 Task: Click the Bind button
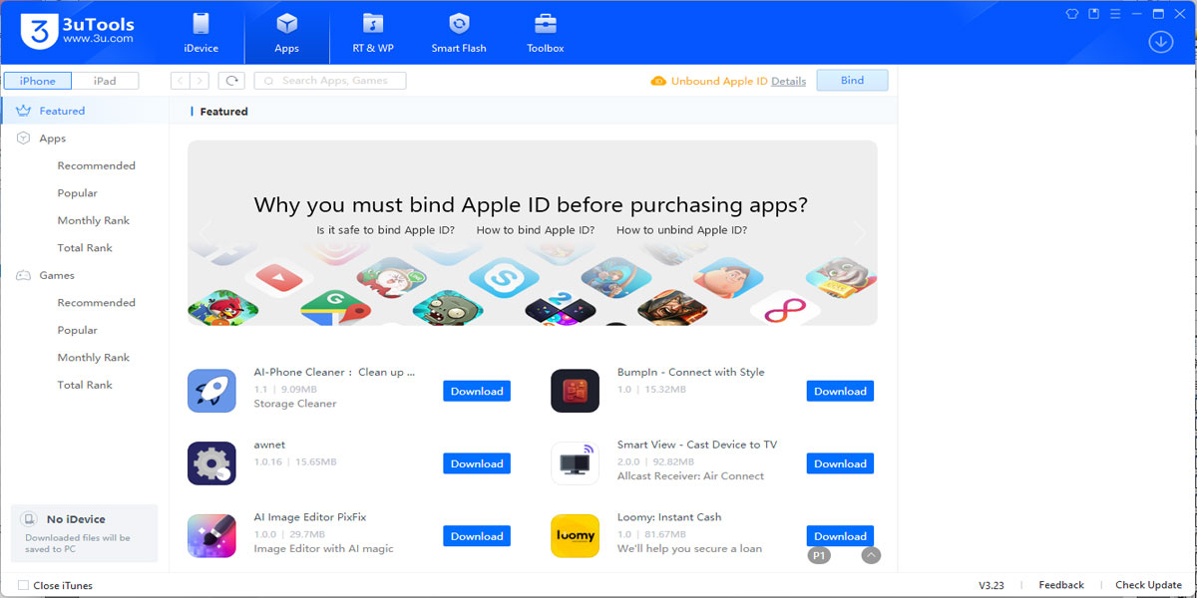852,81
